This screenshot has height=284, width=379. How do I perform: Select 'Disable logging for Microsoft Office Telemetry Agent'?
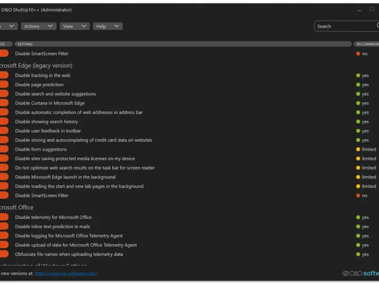click(69, 236)
